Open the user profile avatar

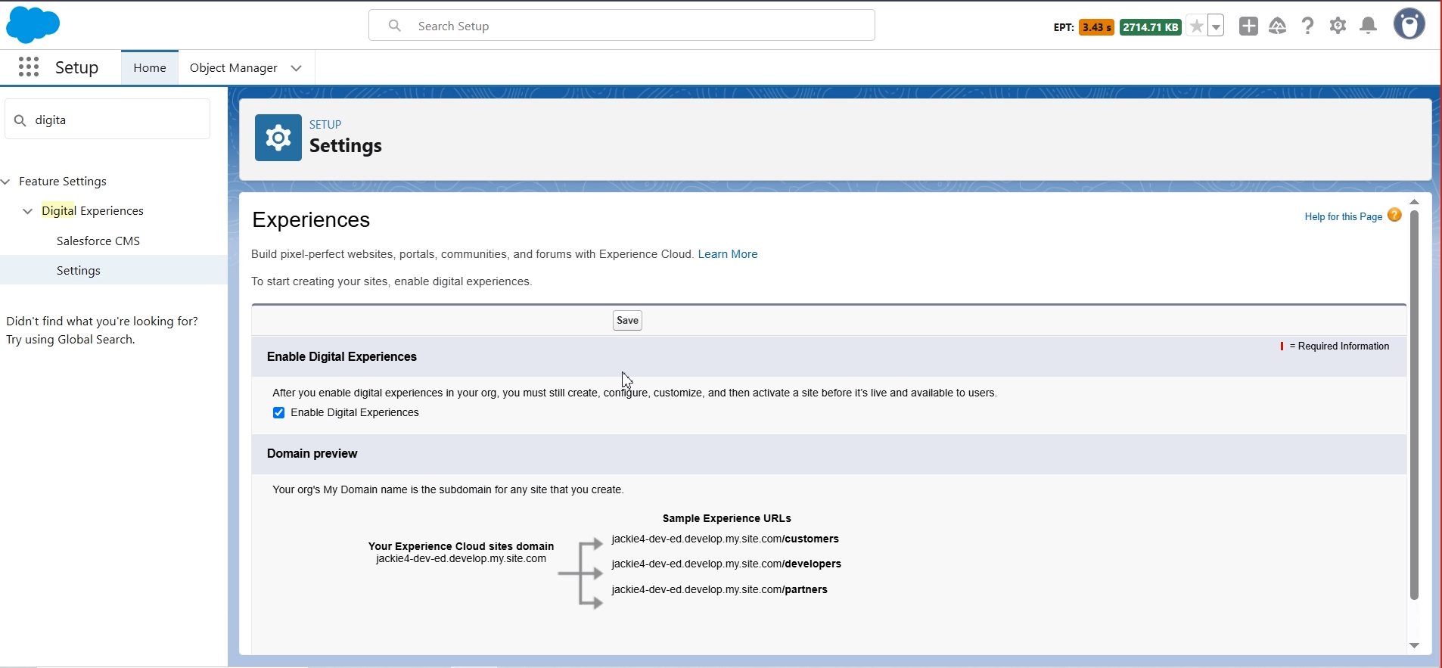(x=1409, y=24)
